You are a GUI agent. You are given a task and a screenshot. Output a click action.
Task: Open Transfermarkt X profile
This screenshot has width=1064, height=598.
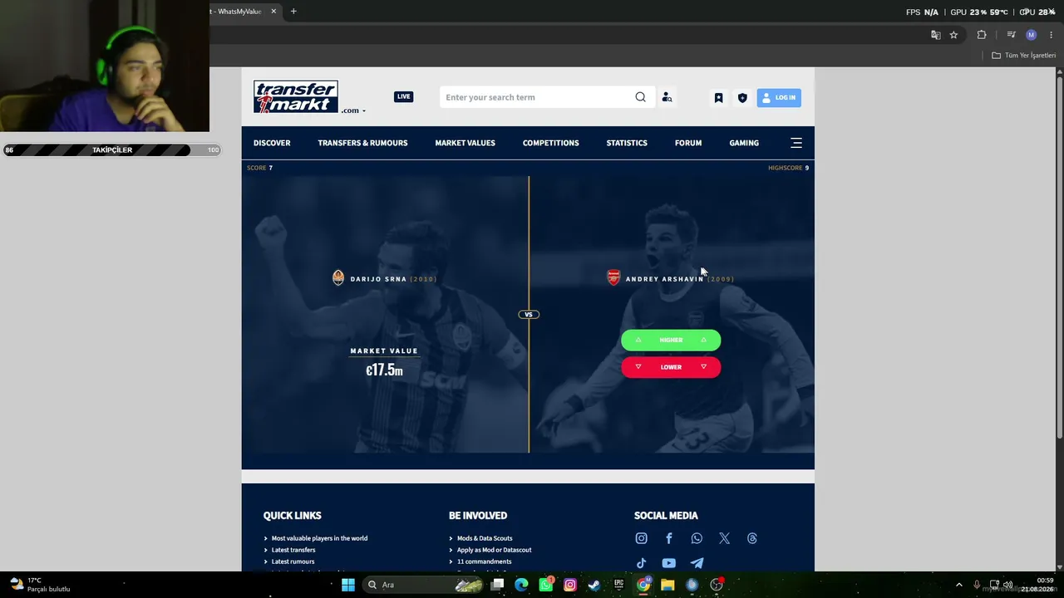coord(724,538)
